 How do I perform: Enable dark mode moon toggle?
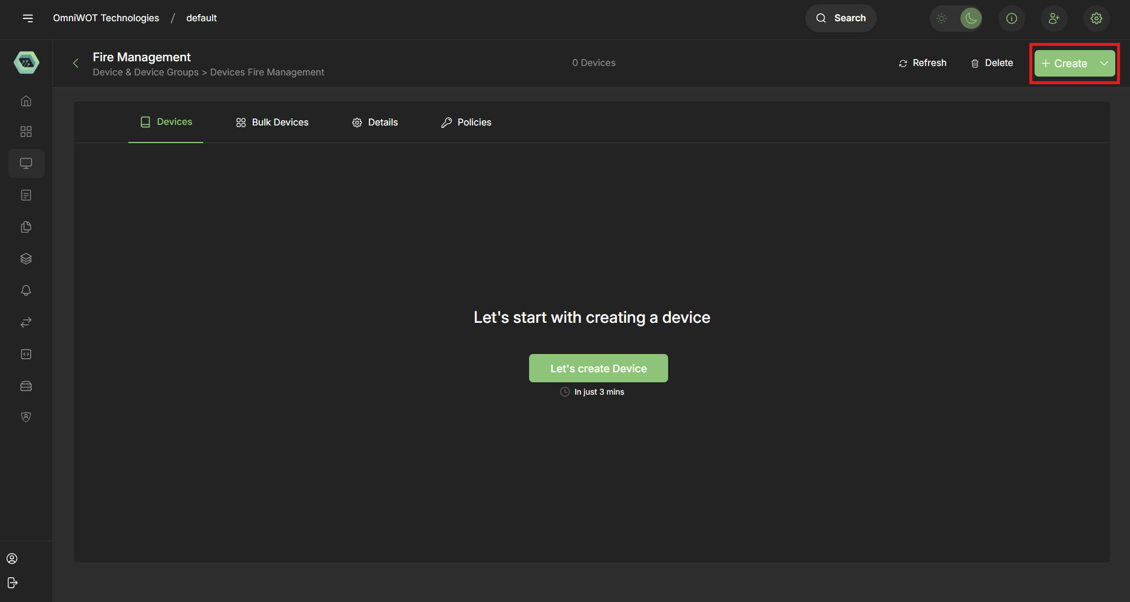tap(970, 18)
